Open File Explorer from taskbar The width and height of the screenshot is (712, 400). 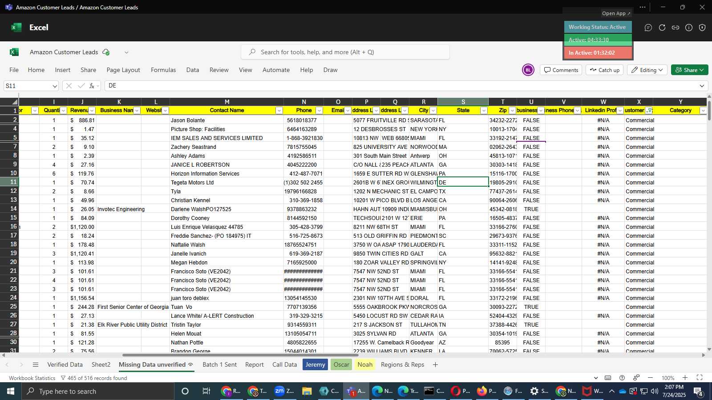(307, 391)
